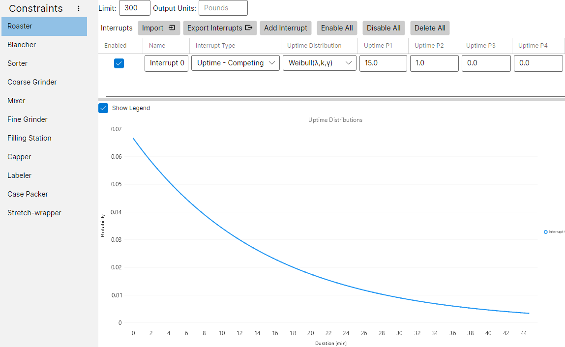Open the Interrupt Type dropdown
Viewport: 565px width, 347px height.
(x=235, y=63)
